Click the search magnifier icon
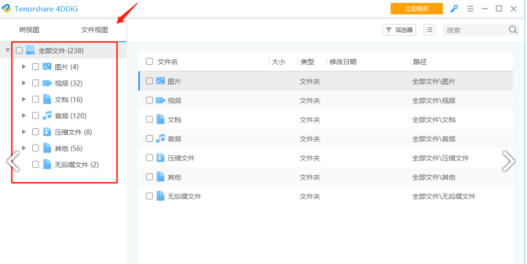 pos(513,30)
